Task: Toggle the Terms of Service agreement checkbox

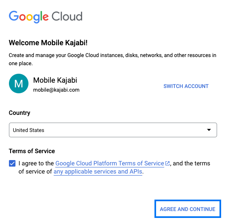Action: coord(12,163)
